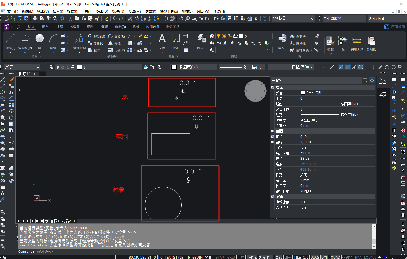Select the 多段线(P) polyline tool
407x259 pixels.
click(x=25, y=41)
